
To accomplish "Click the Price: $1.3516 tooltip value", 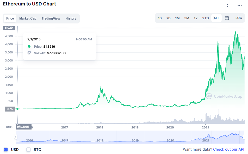I will click(49, 47).
